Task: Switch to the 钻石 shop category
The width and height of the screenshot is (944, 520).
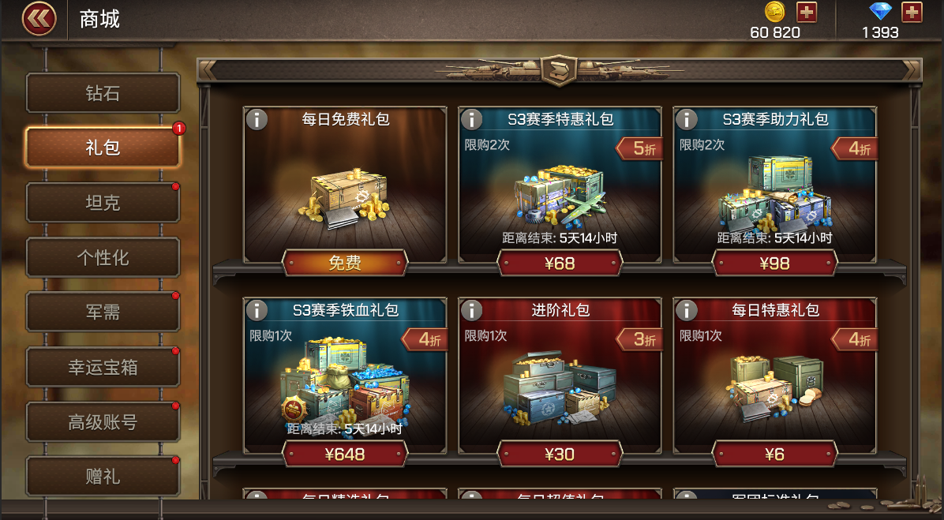Action: point(103,93)
